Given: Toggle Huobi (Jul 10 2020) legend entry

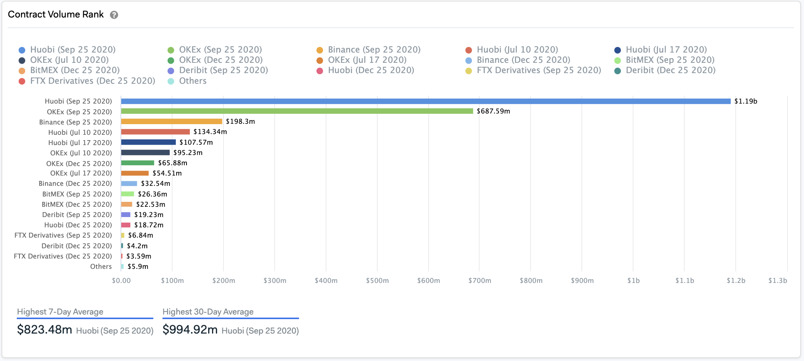Looking at the screenshot, I should coord(511,50).
